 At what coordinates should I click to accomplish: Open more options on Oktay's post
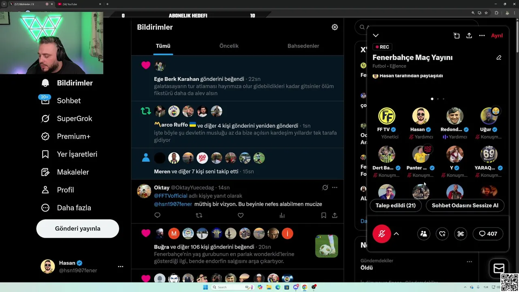(x=335, y=187)
